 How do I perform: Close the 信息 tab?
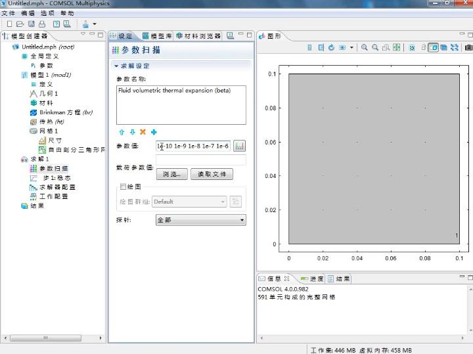pos(287,278)
